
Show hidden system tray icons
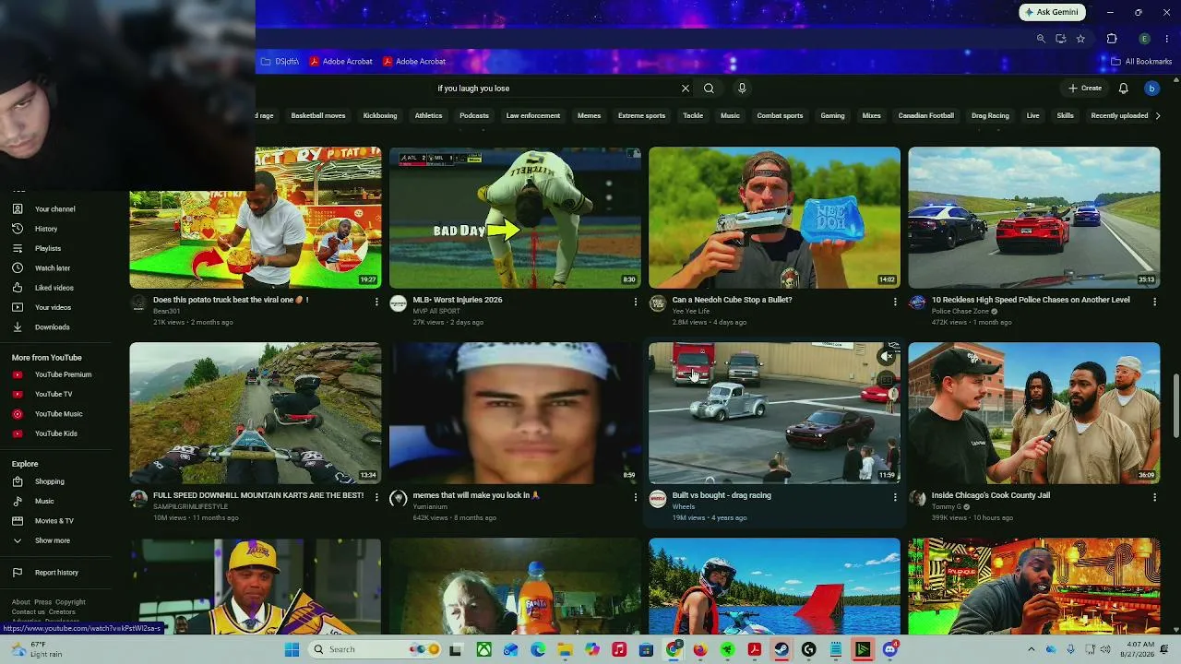pos(1032,649)
